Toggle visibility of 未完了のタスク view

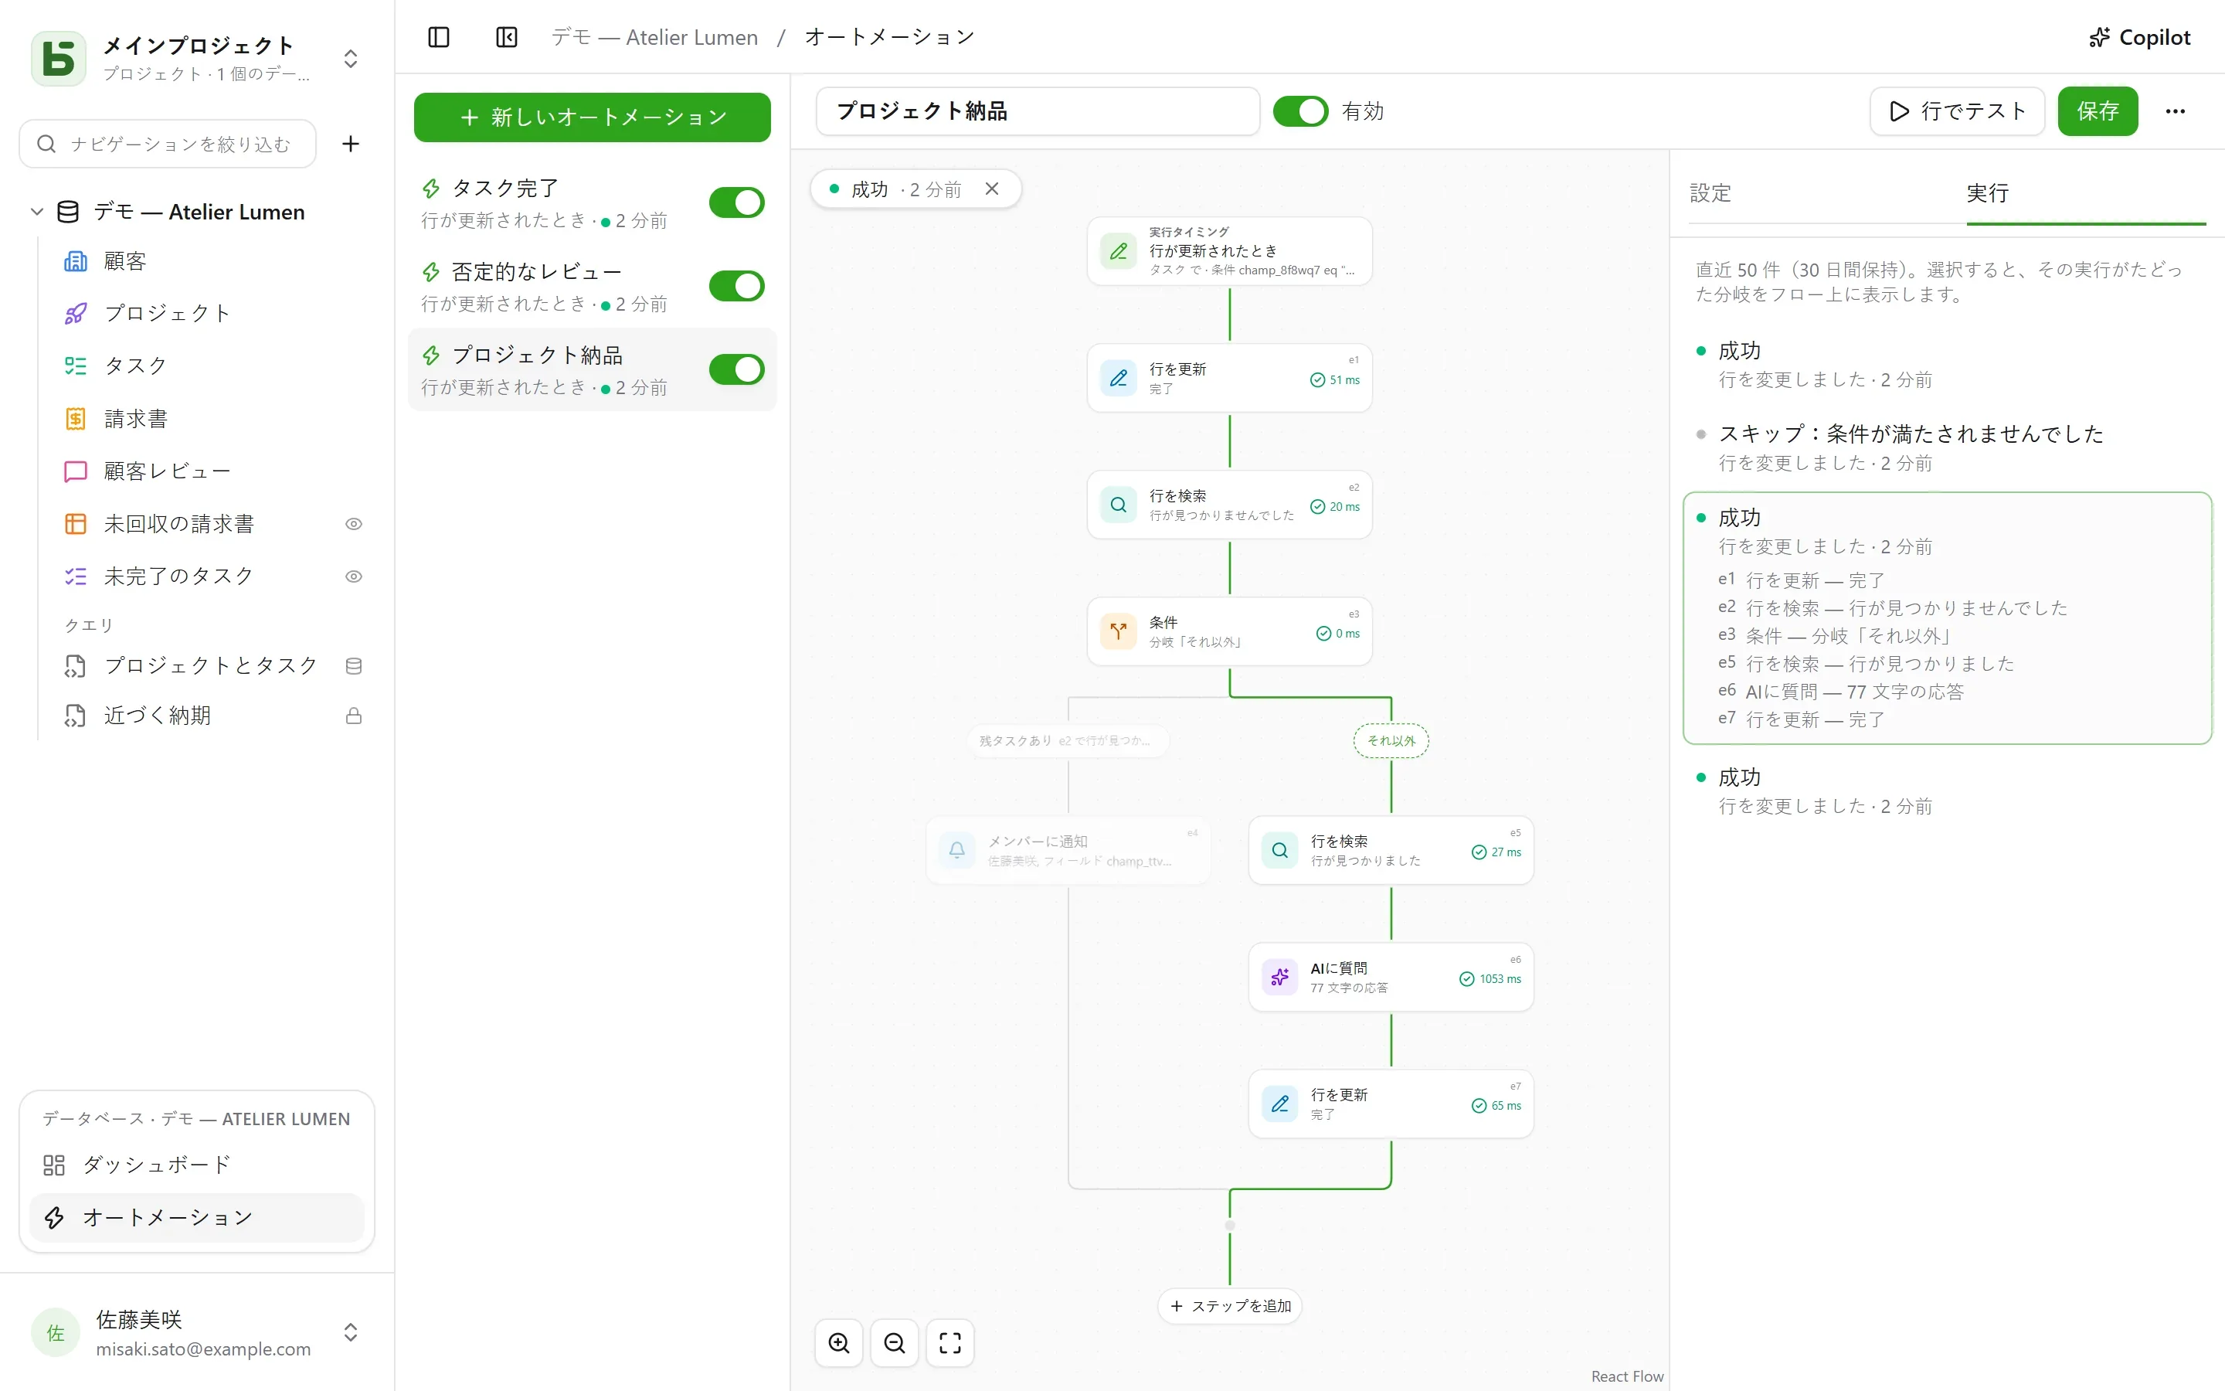(x=353, y=576)
